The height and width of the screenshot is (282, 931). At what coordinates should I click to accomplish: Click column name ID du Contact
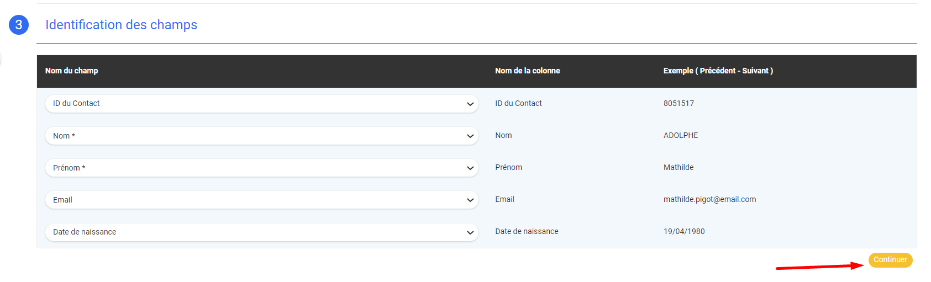518,103
